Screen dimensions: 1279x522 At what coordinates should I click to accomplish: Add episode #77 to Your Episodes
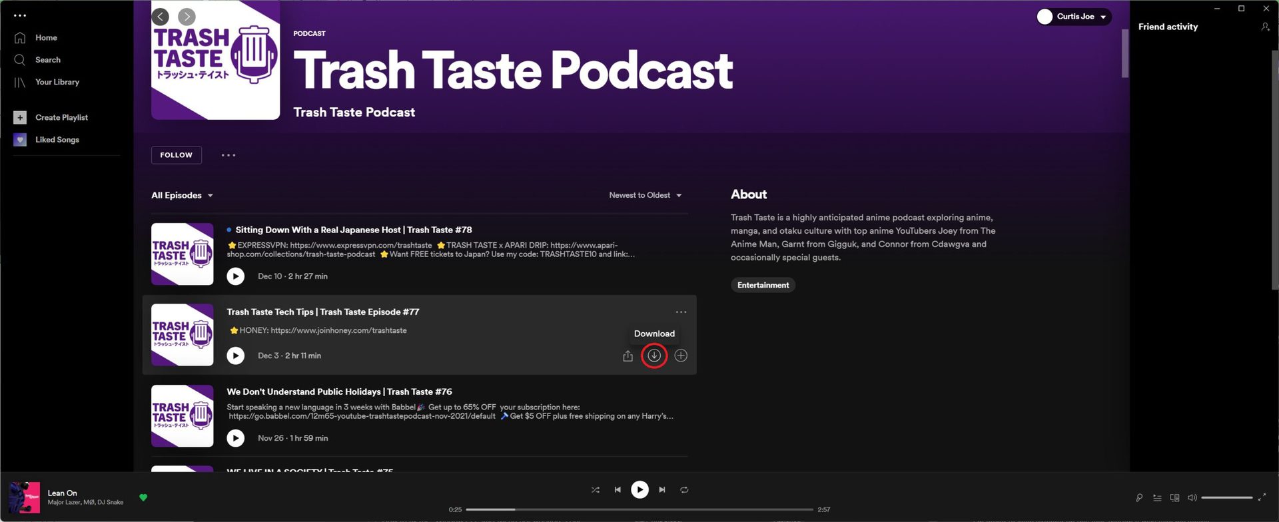point(681,356)
